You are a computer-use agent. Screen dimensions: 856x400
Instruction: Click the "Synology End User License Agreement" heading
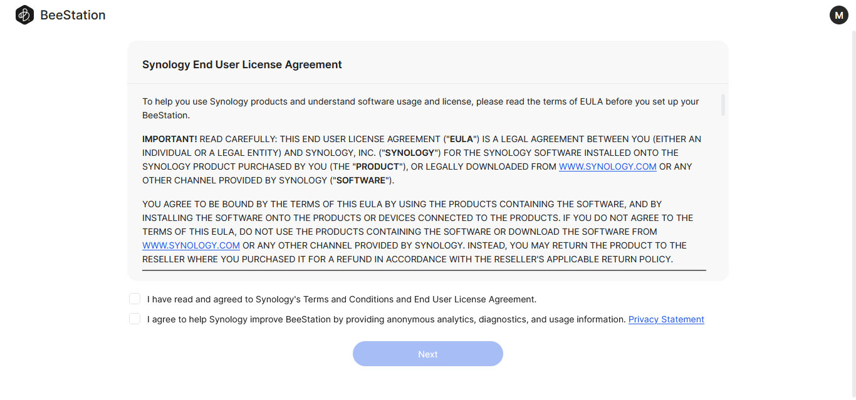(x=242, y=64)
